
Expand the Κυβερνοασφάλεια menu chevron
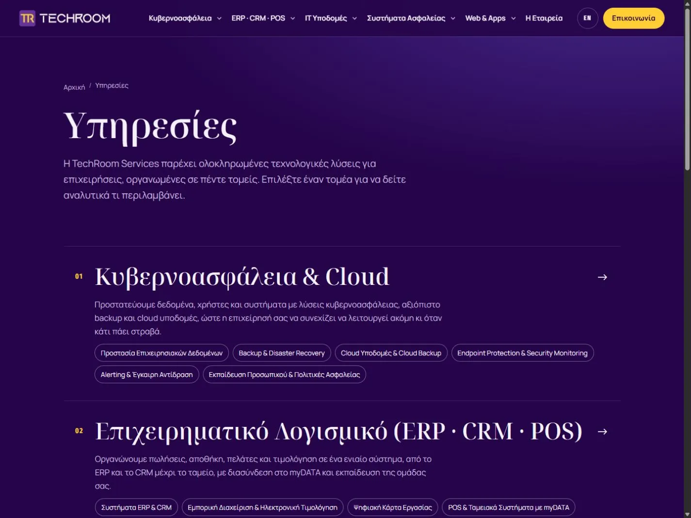click(x=219, y=18)
